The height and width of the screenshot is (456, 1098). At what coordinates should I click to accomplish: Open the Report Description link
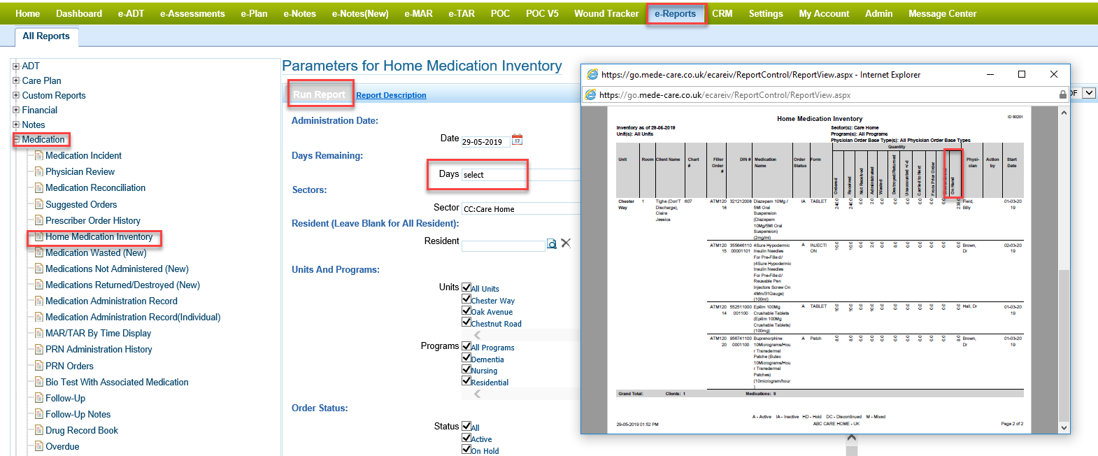[391, 95]
